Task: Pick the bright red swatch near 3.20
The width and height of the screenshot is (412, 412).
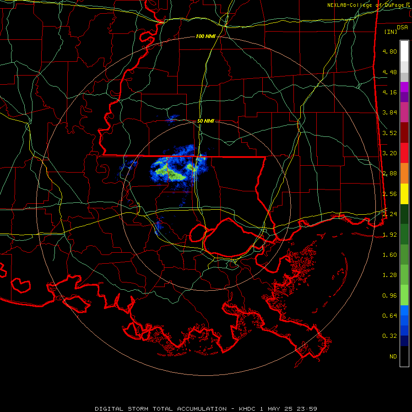Action: tap(404, 153)
